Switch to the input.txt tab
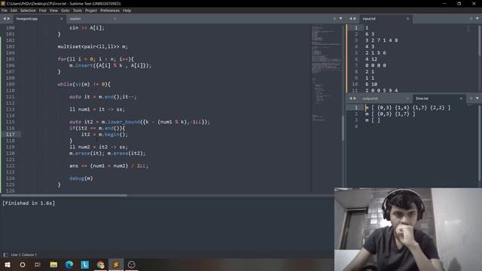Screen dimensions: 482x271 coord(385,19)
